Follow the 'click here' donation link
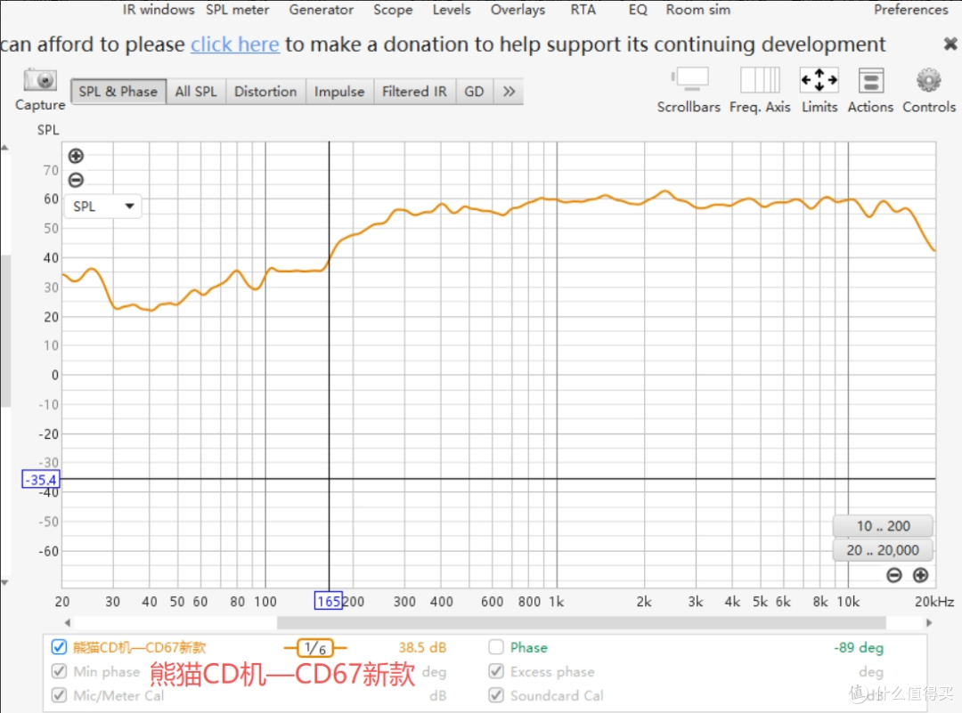 (235, 45)
